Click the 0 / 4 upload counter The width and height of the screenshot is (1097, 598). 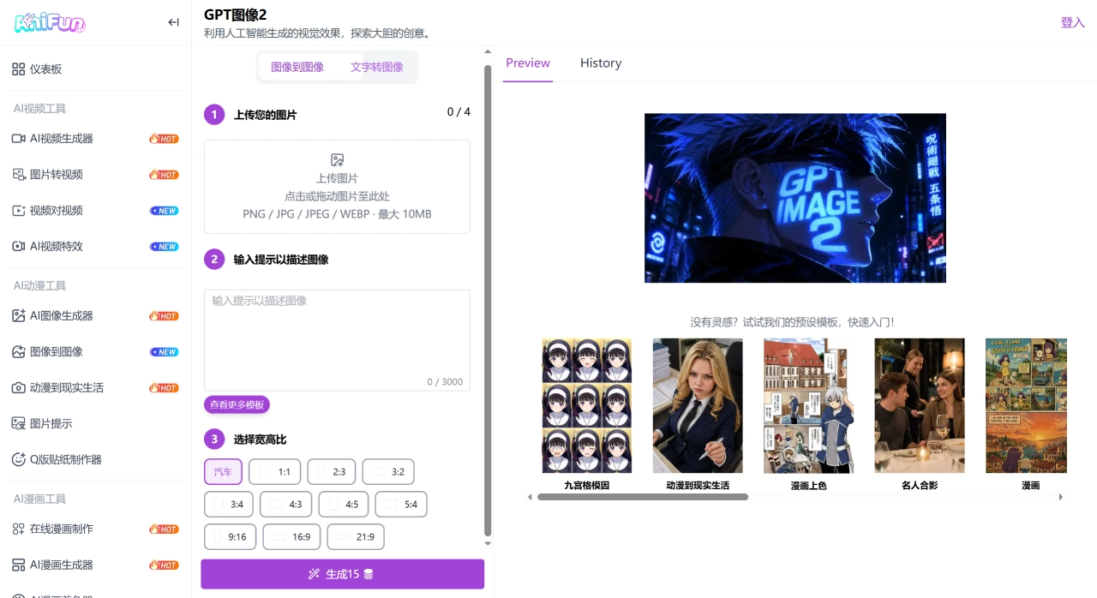(459, 112)
